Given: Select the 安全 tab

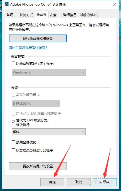Looking at the screenshot, I should click(53, 15).
